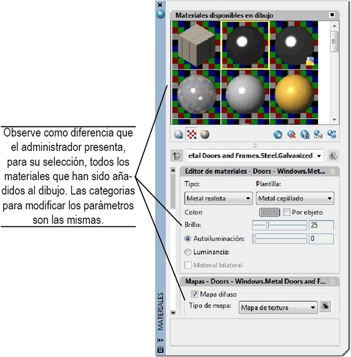Click the purge material icon with red X

click(x=291, y=135)
